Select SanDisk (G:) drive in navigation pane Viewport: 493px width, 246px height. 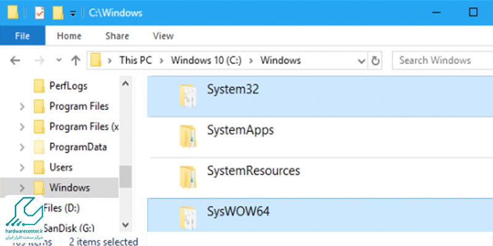point(69,228)
